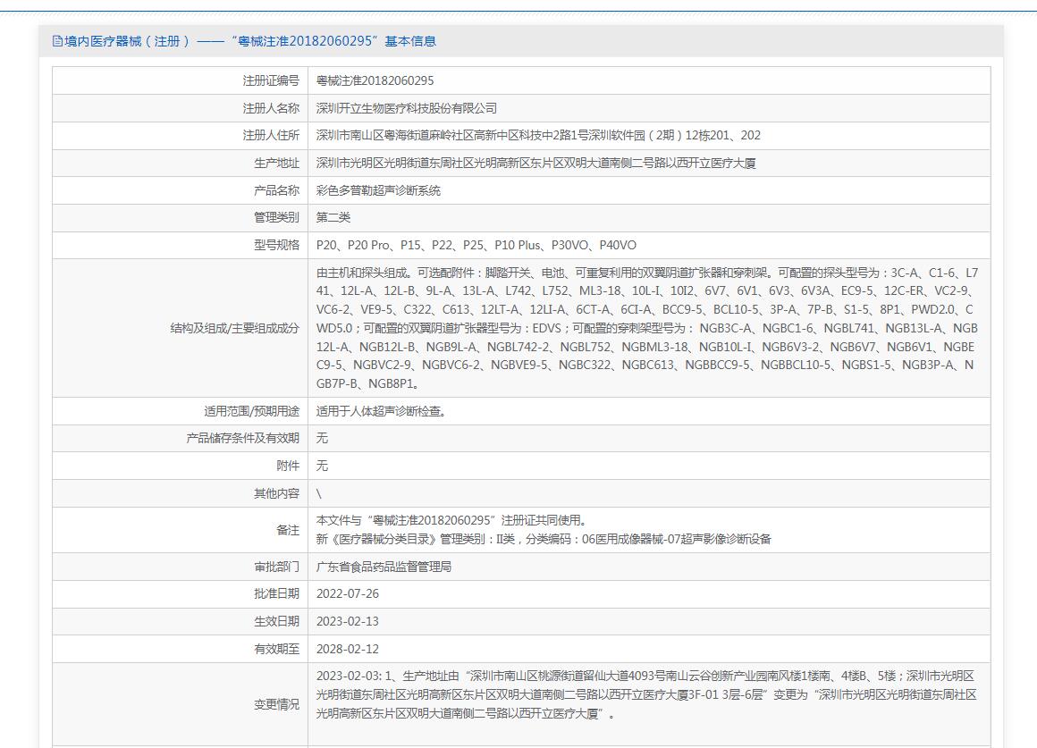Click the approving department 广东省食品药品监督管理局
Screen dimensions: 1037x748
(384, 567)
